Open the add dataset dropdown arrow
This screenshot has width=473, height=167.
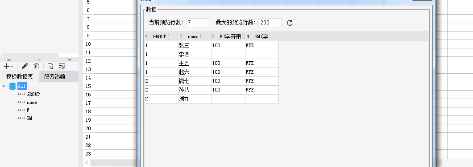click(x=12, y=67)
